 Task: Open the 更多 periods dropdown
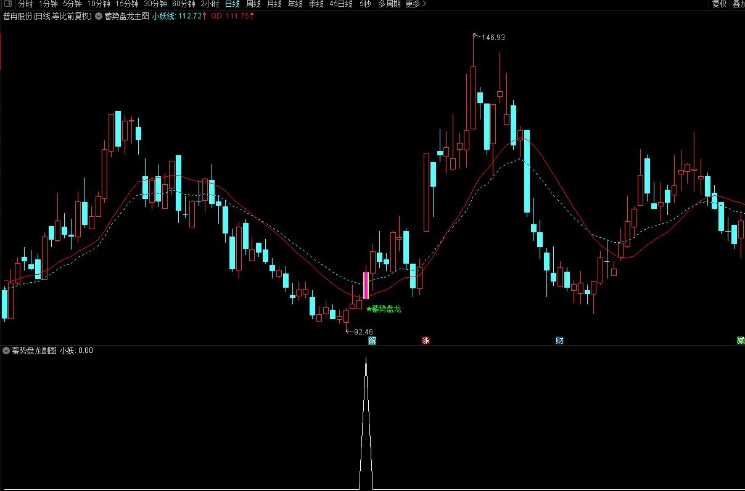click(416, 4)
